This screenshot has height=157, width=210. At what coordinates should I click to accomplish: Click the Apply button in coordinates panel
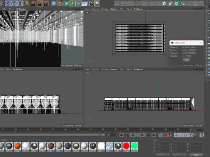(x=196, y=155)
